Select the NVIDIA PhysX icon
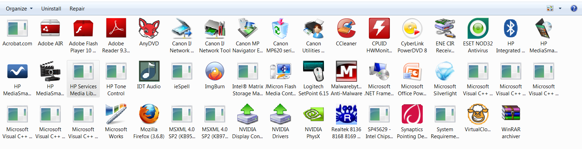582x149 pixels. (313, 114)
